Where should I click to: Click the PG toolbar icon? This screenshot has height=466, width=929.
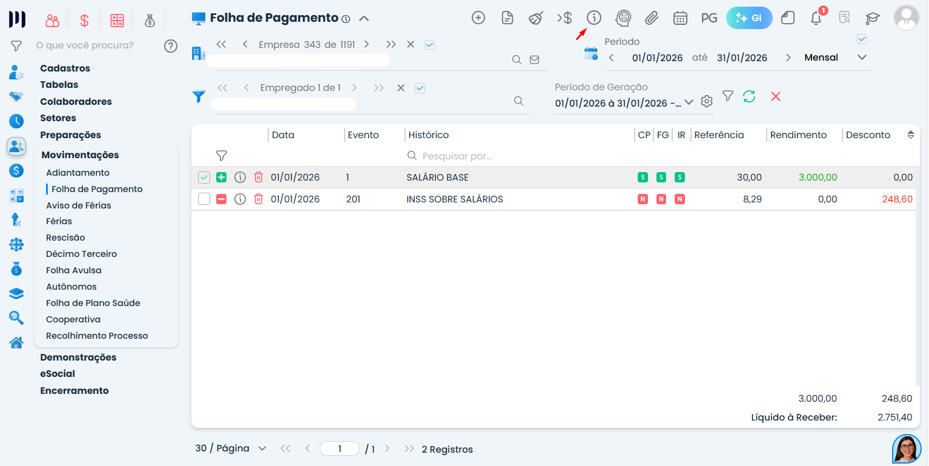pos(709,18)
